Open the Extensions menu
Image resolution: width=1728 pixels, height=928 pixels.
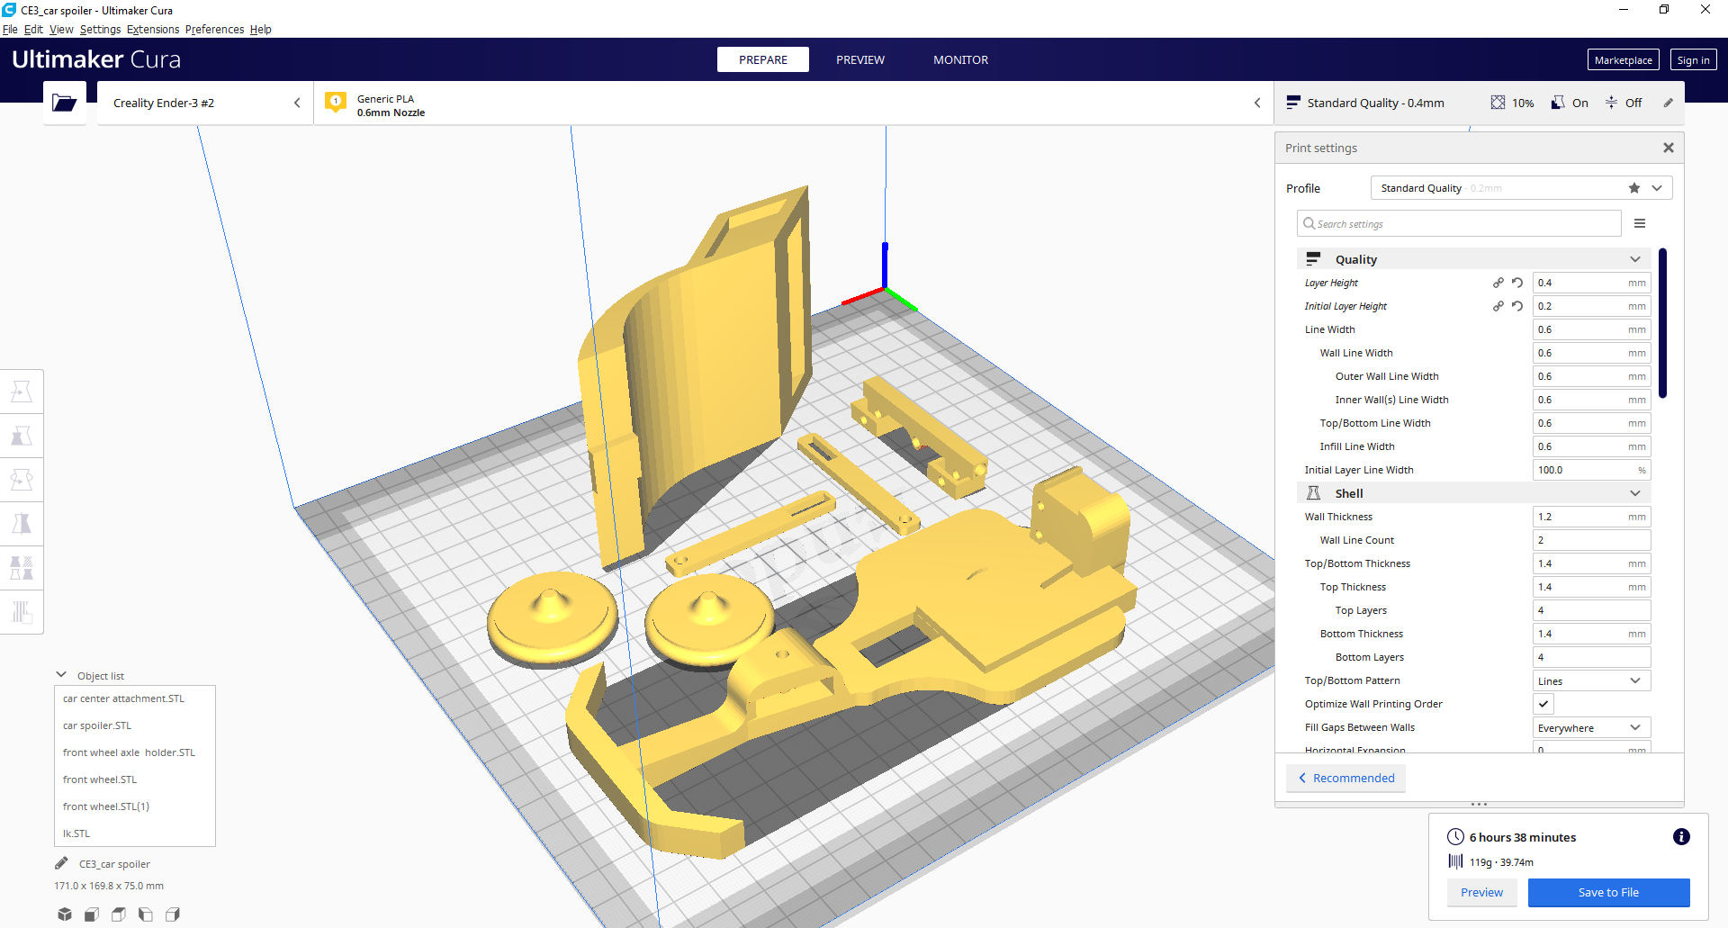coord(153,29)
